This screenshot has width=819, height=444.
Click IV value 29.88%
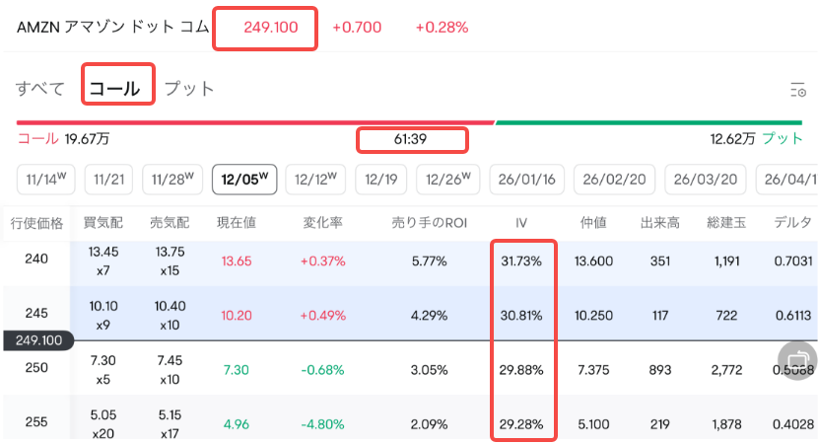coord(521,370)
